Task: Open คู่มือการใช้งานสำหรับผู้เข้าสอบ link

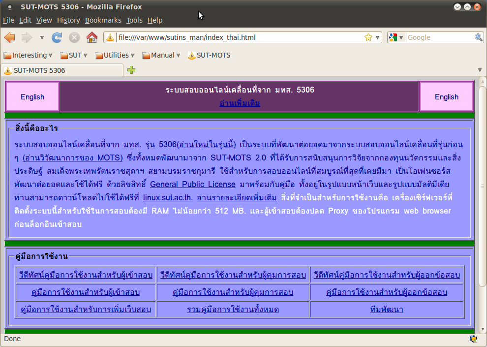Action: pos(86,292)
